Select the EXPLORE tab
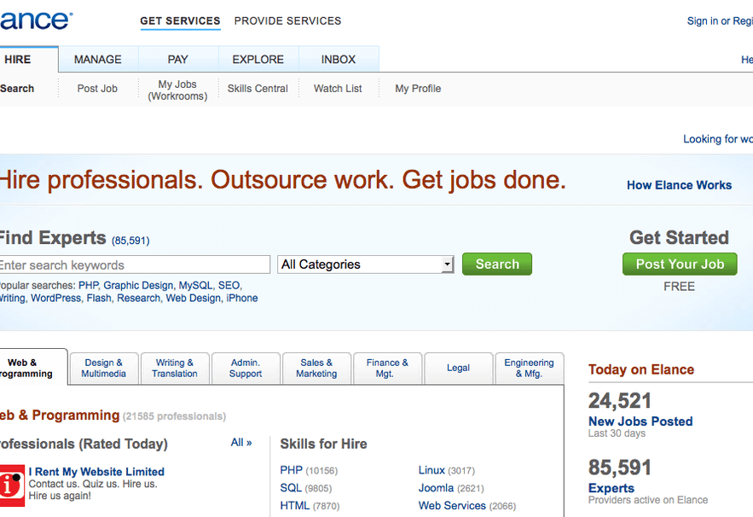753x517 pixels. (x=258, y=59)
